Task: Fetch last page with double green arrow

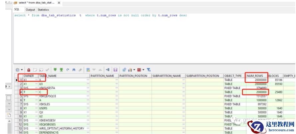Action: (x=61, y=70)
